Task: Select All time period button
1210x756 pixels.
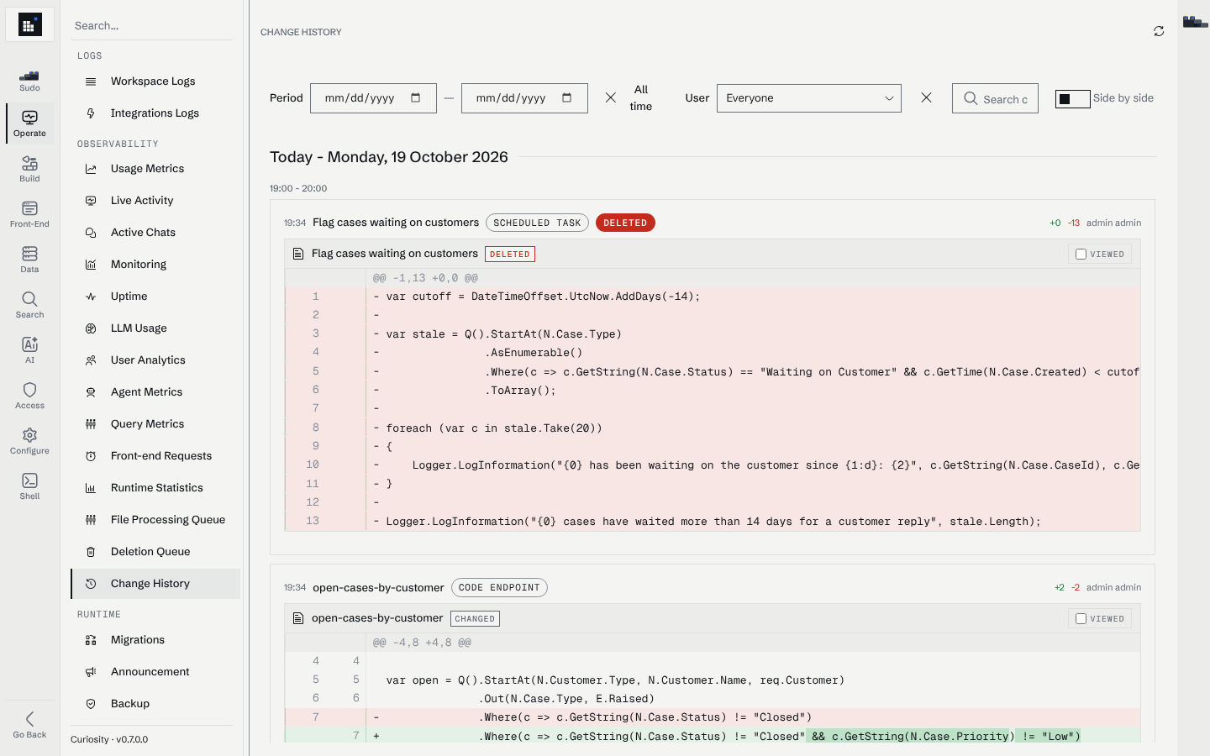Action: 641,97
